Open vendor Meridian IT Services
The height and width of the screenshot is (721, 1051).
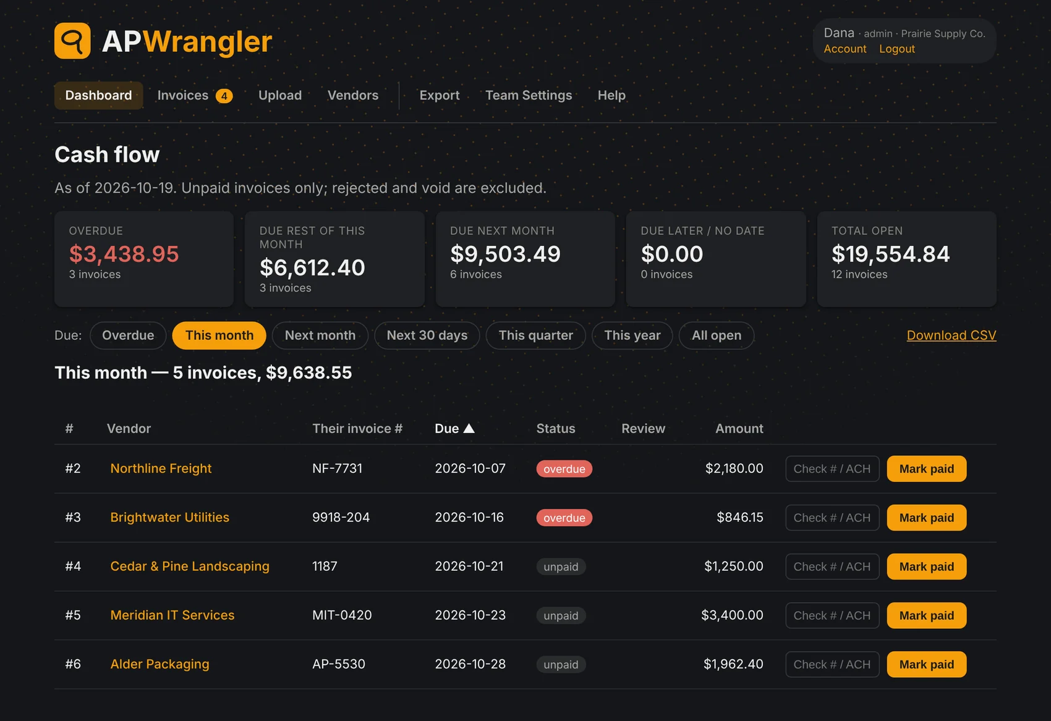click(172, 615)
